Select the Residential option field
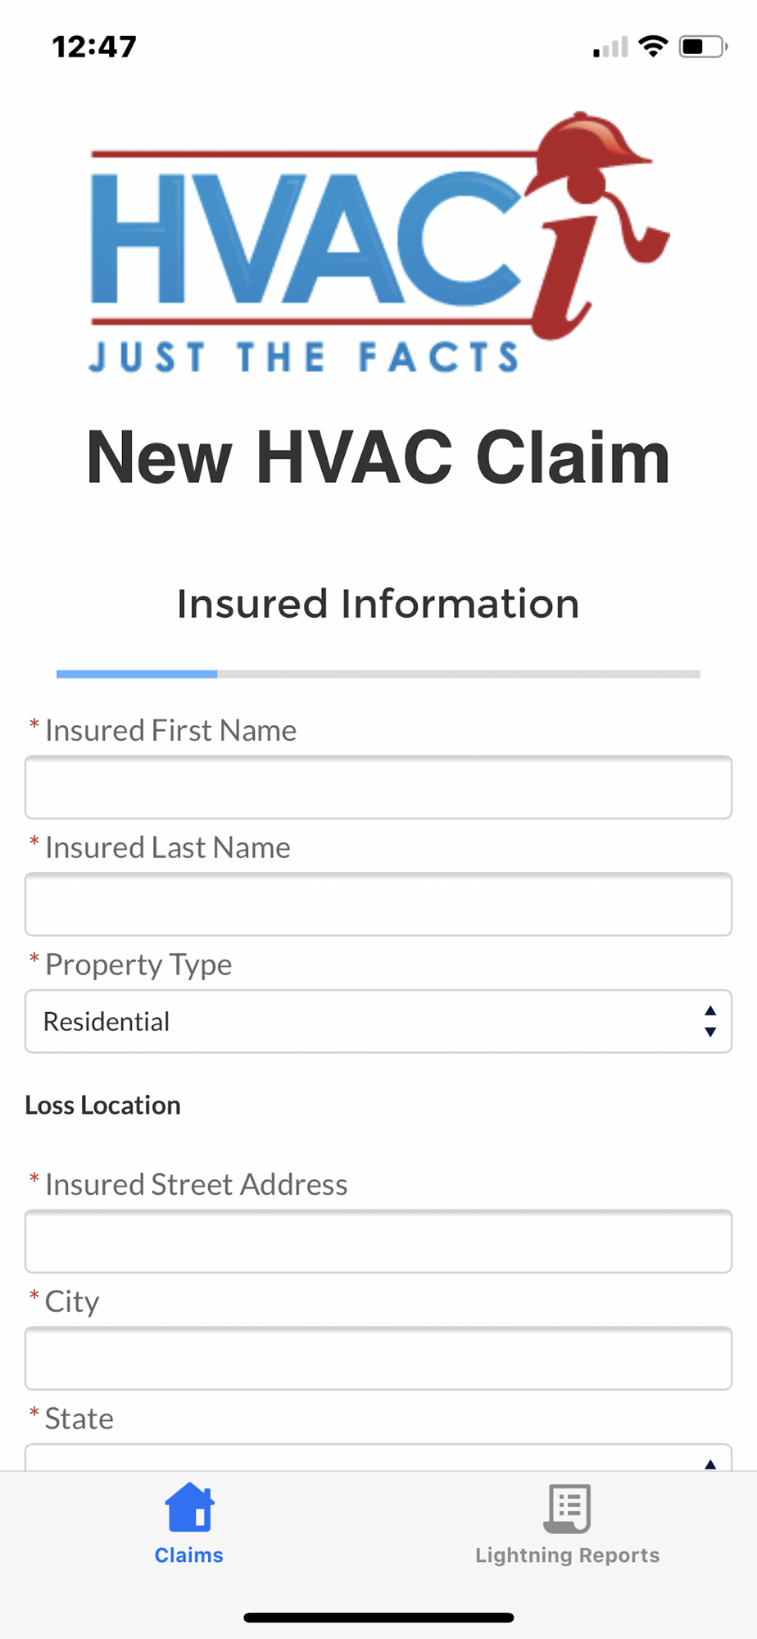This screenshot has height=1639, width=757. point(378,1021)
